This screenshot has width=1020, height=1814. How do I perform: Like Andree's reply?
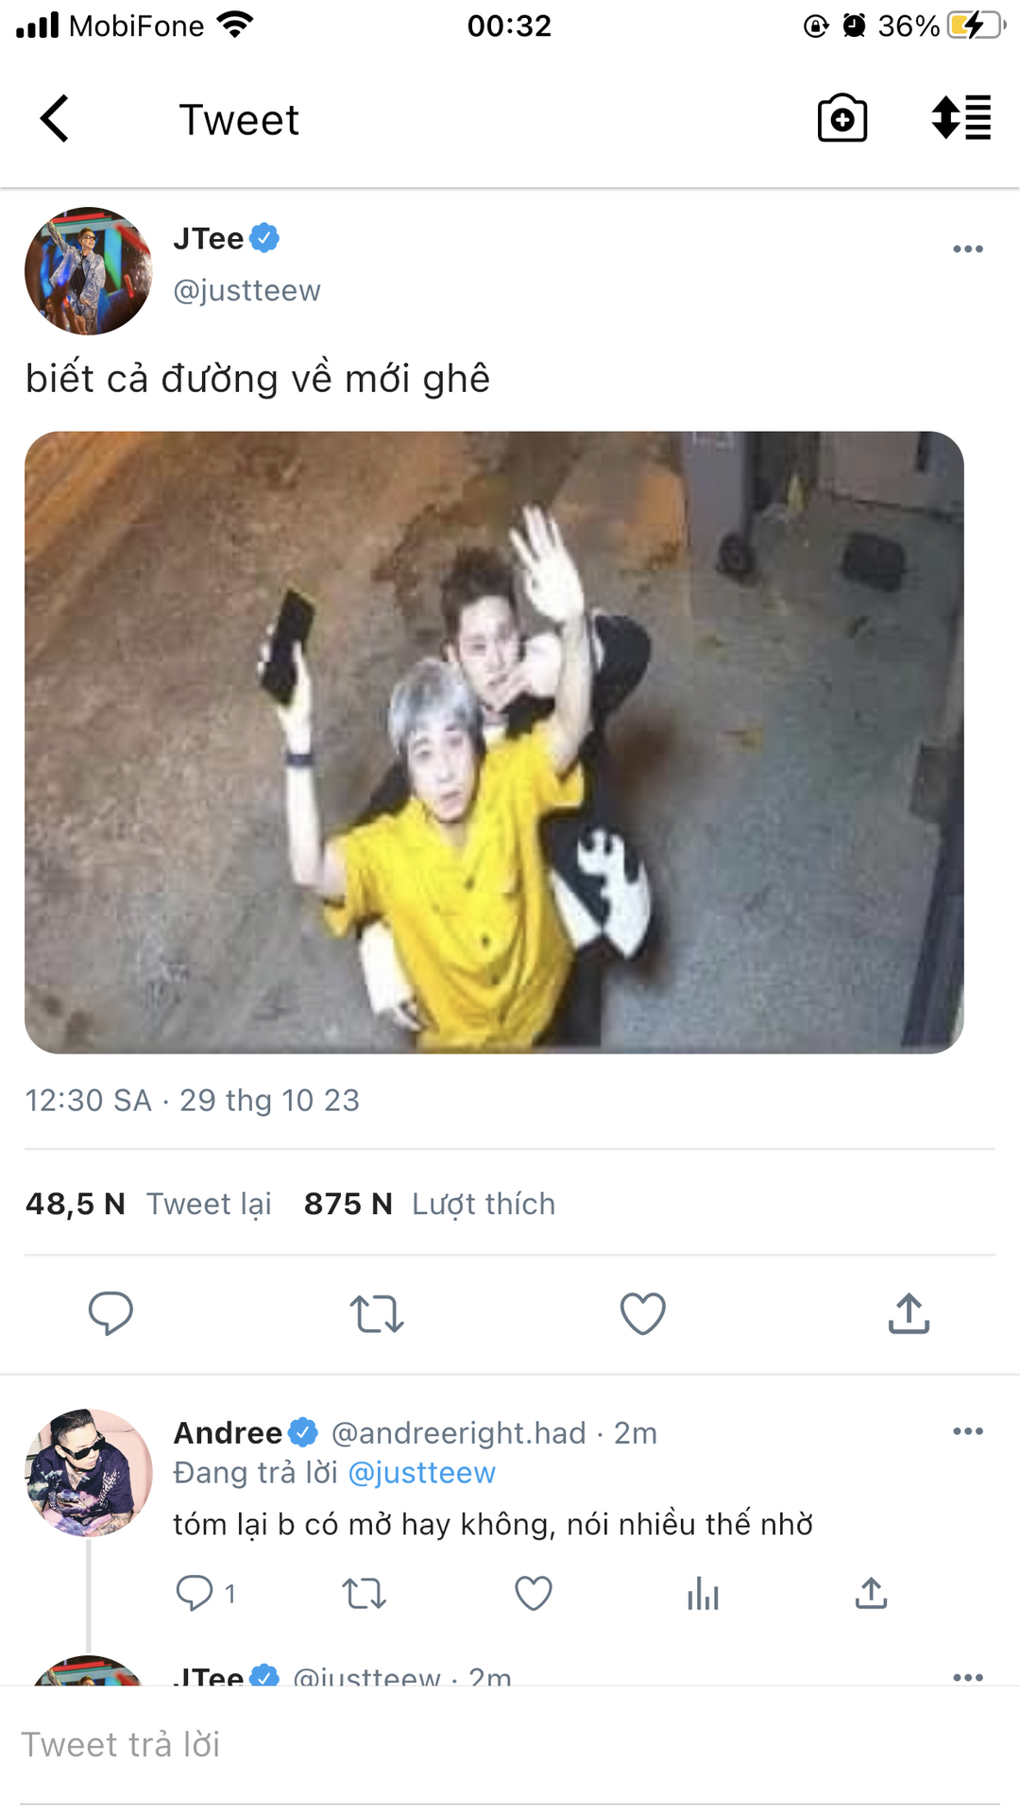533,1593
